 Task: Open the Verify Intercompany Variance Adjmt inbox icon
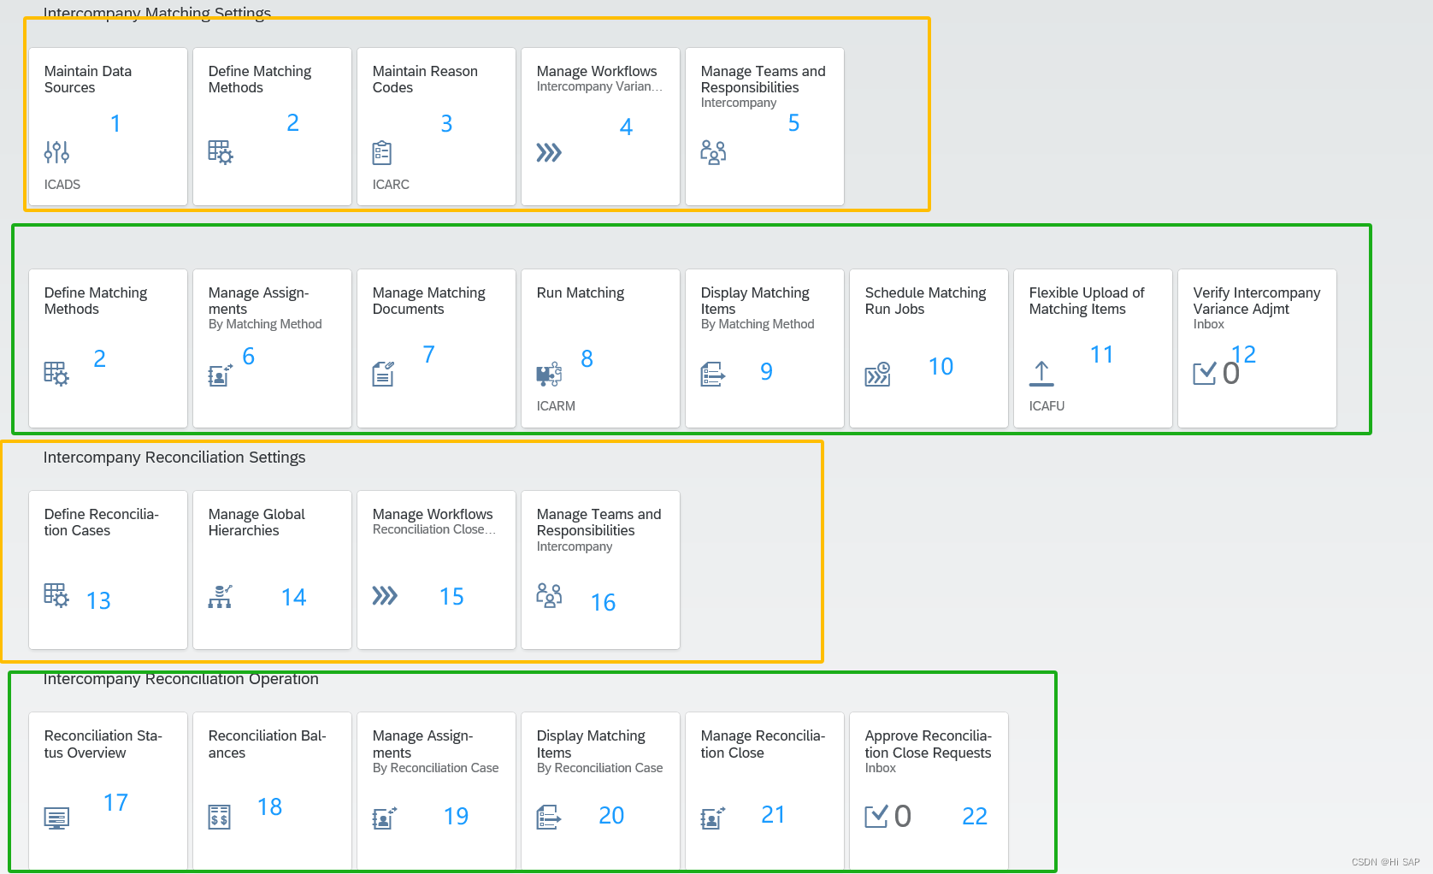pyautogui.click(x=1206, y=374)
